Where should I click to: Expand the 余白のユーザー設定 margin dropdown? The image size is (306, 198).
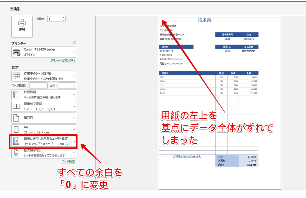pyautogui.click(x=74, y=141)
